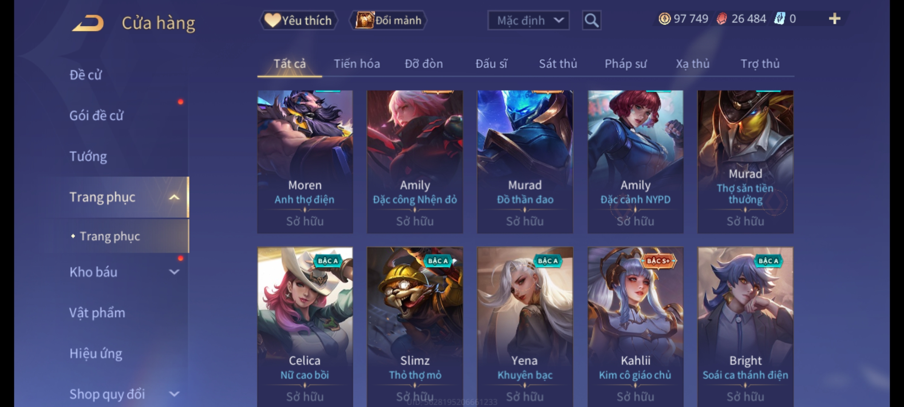This screenshot has width=904, height=407.
Task: Open the Mặc định sort dropdown
Action: pyautogui.click(x=528, y=20)
